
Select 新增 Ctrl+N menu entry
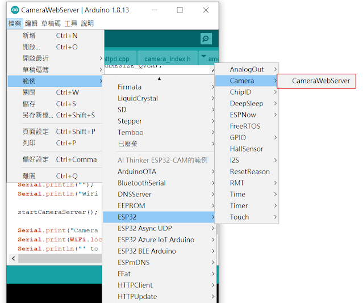(56, 36)
